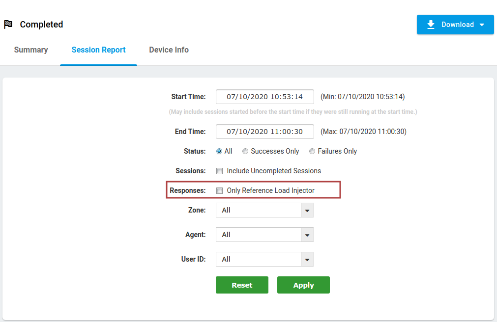Click the Download button label
This screenshot has width=497, height=322.
point(457,25)
